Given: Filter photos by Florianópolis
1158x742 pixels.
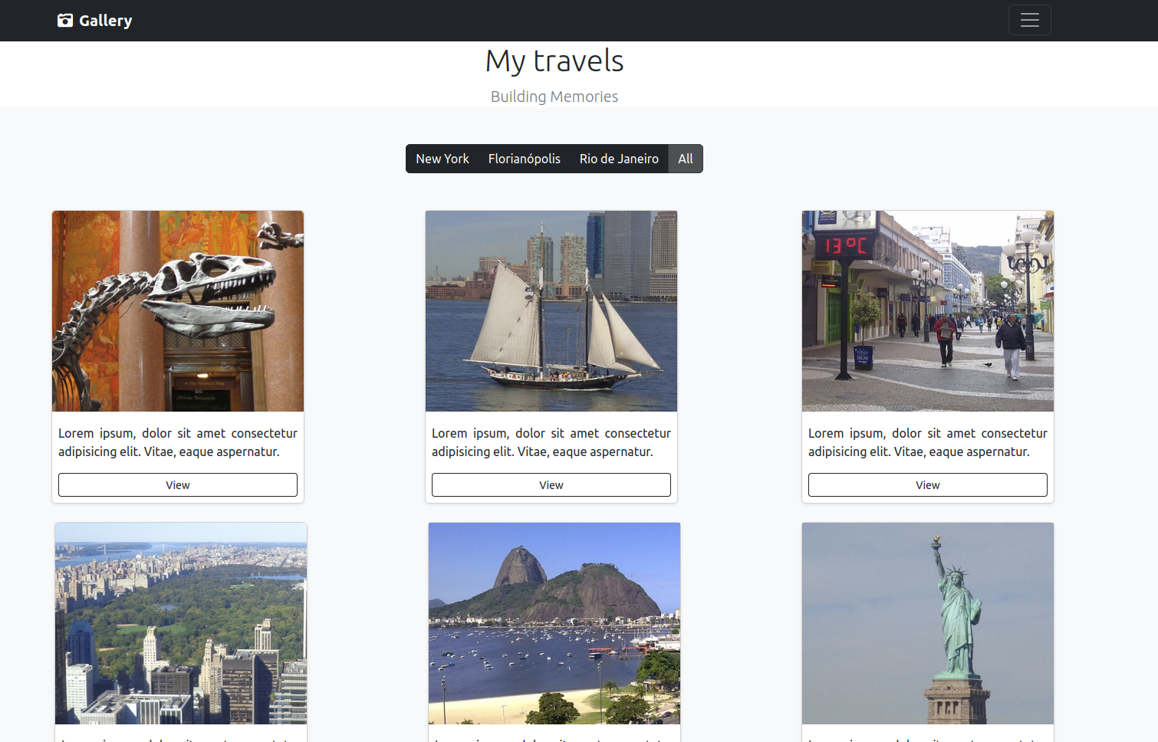Looking at the screenshot, I should click(x=525, y=159).
